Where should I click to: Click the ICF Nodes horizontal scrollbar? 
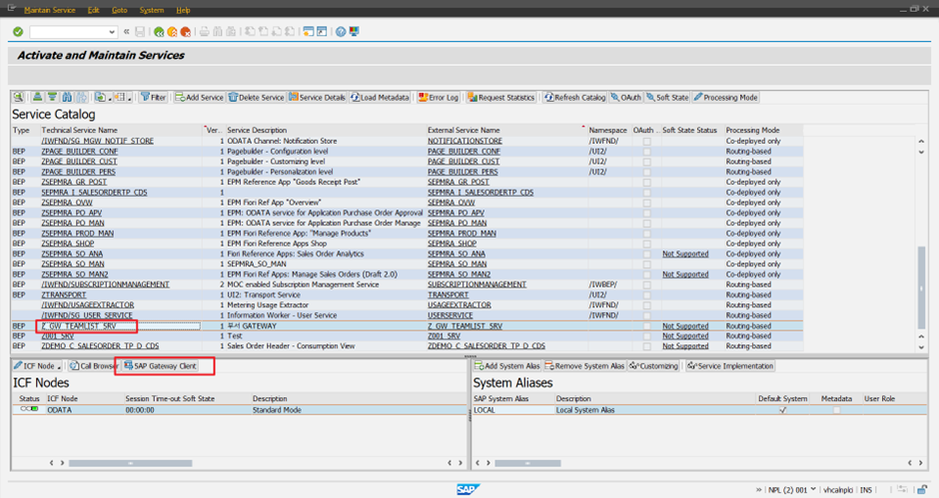[x=131, y=463]
